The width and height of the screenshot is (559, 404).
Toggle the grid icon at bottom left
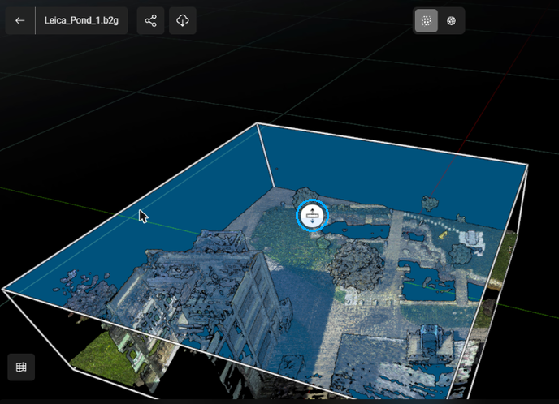[21, 367]
